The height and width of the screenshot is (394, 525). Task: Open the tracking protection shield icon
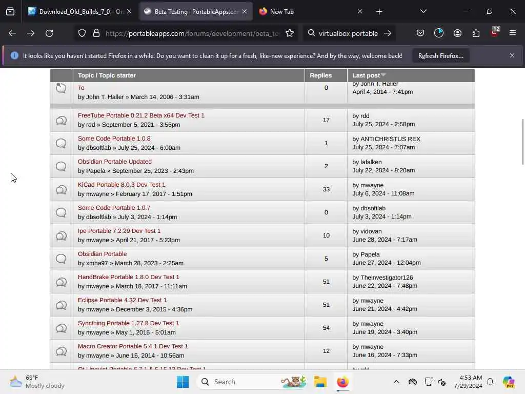coord(82,33)
